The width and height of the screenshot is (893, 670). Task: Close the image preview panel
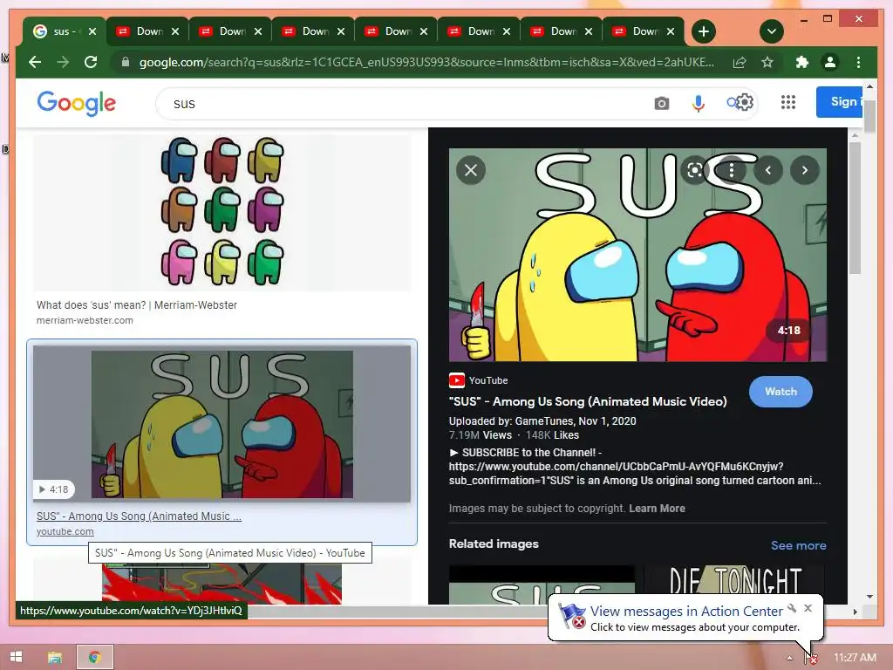471,170
